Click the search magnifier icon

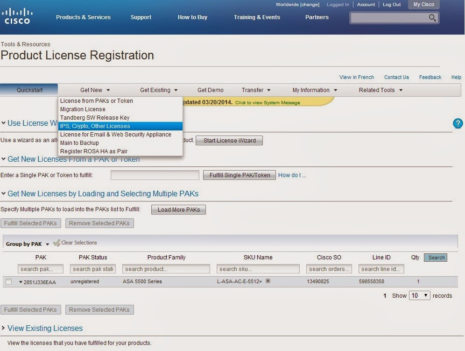point(432,18)
